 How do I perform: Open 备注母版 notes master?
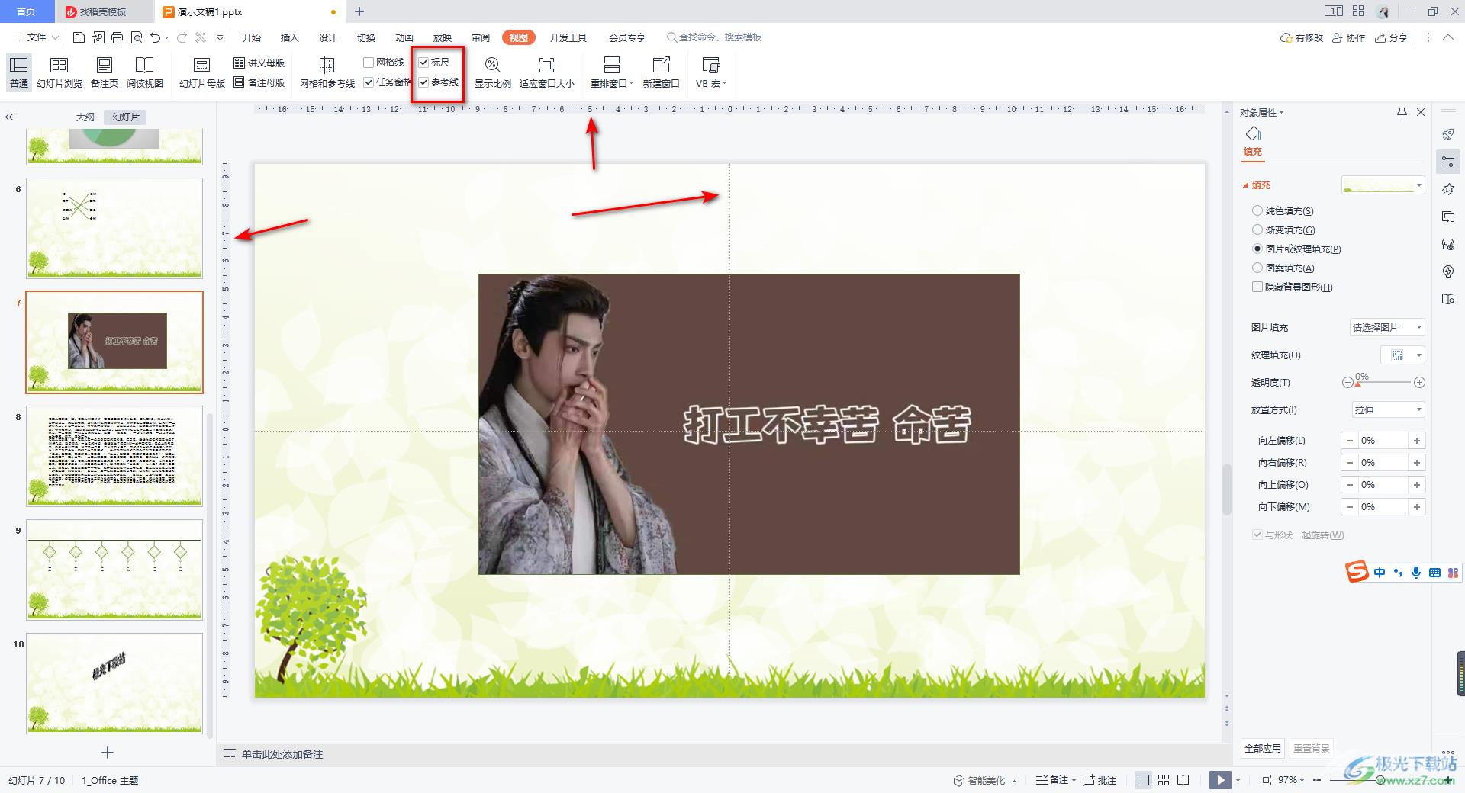259,82
